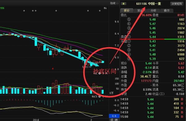Switch to the 分析 tab

pyautogui.click(x=153, y=11)
